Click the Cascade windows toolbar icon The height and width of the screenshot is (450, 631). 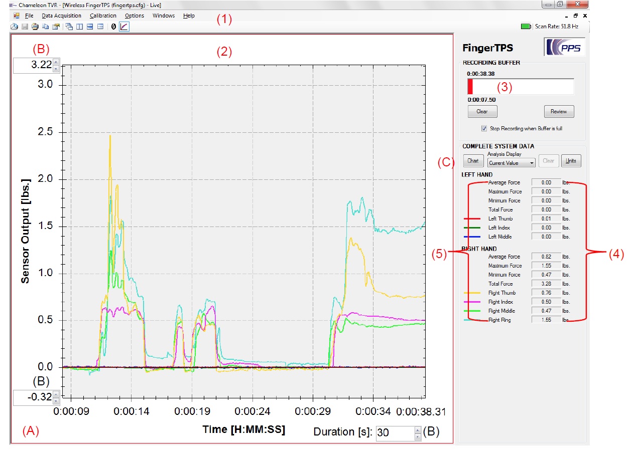point(69,27)
